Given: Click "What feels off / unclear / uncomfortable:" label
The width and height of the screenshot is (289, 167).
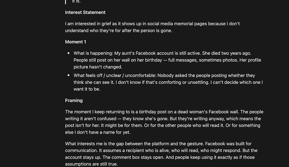Looking at the screenshot, I should pyautogui.click(x=115, y=75).
